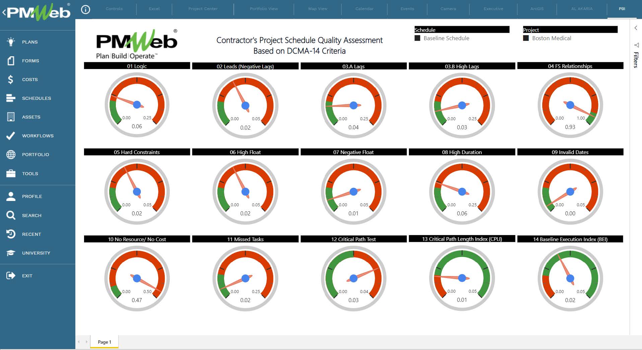Viewport: 642px width, 350px height.
Task: Open the Forms document icon
Action: (x=11, y=61)
